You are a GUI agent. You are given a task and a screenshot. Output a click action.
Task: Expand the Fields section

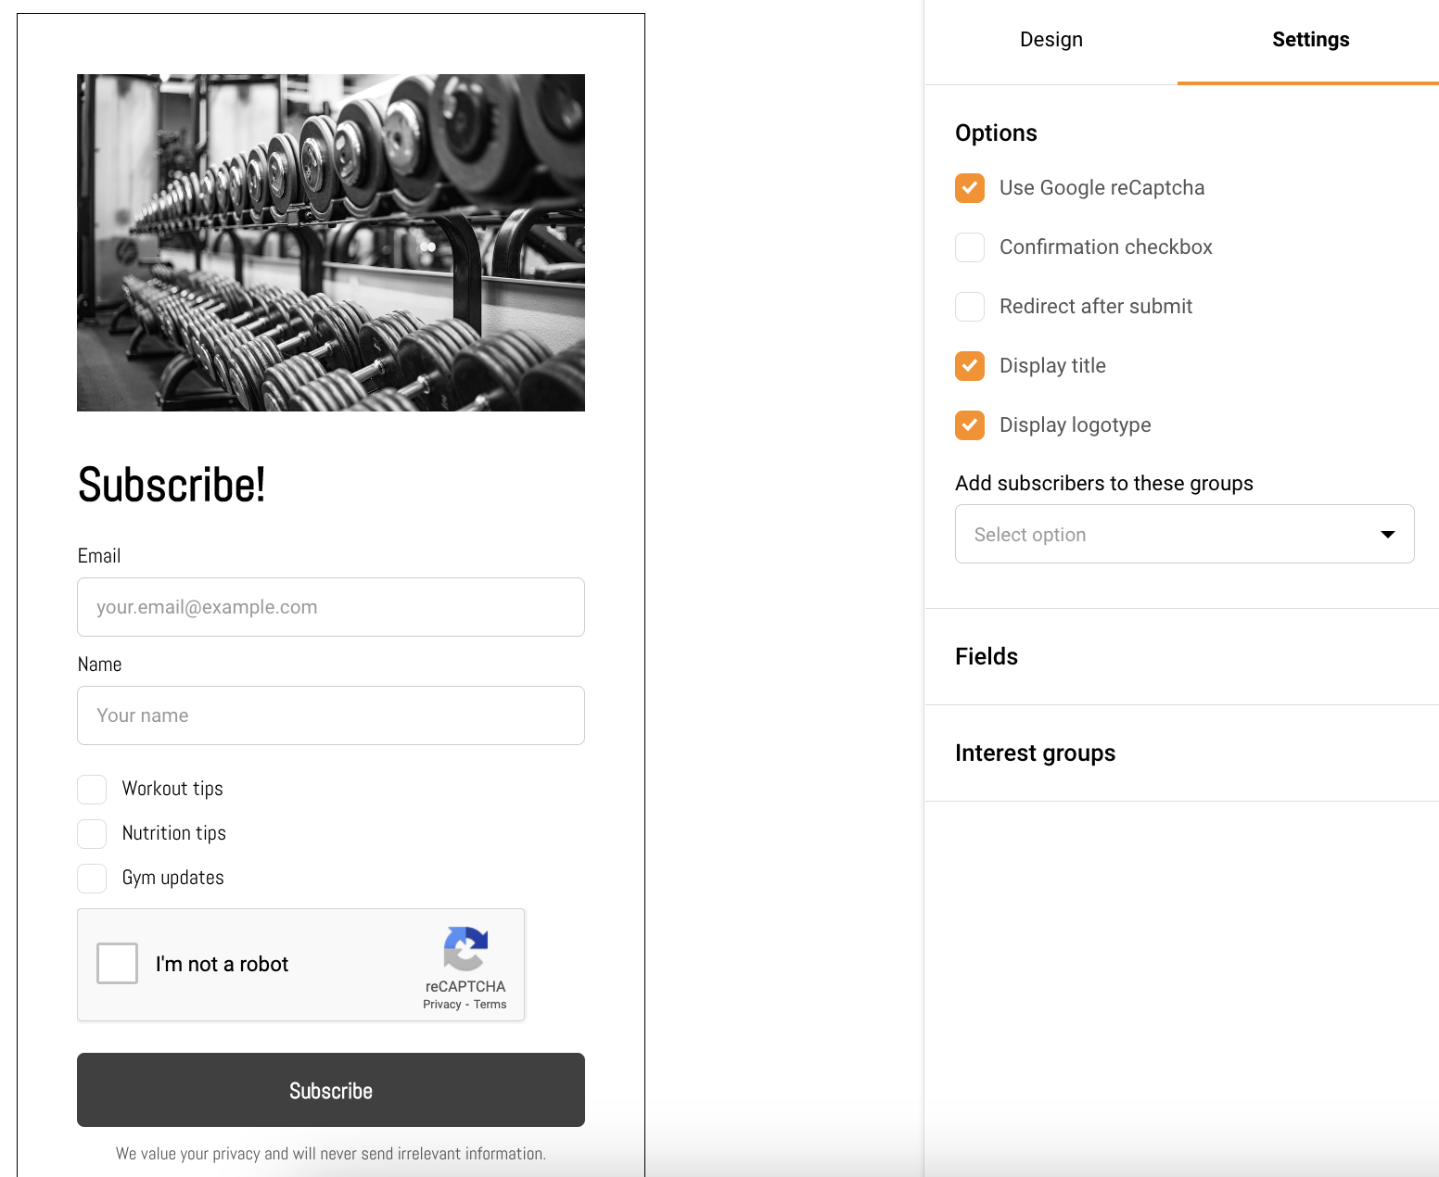[987, 657]
